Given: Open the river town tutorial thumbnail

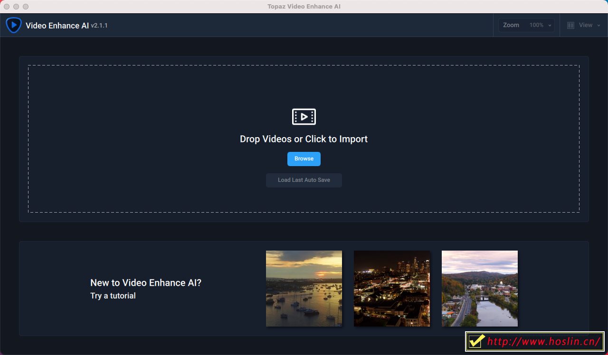Looking at the screenshot, I should click(480, 289).
